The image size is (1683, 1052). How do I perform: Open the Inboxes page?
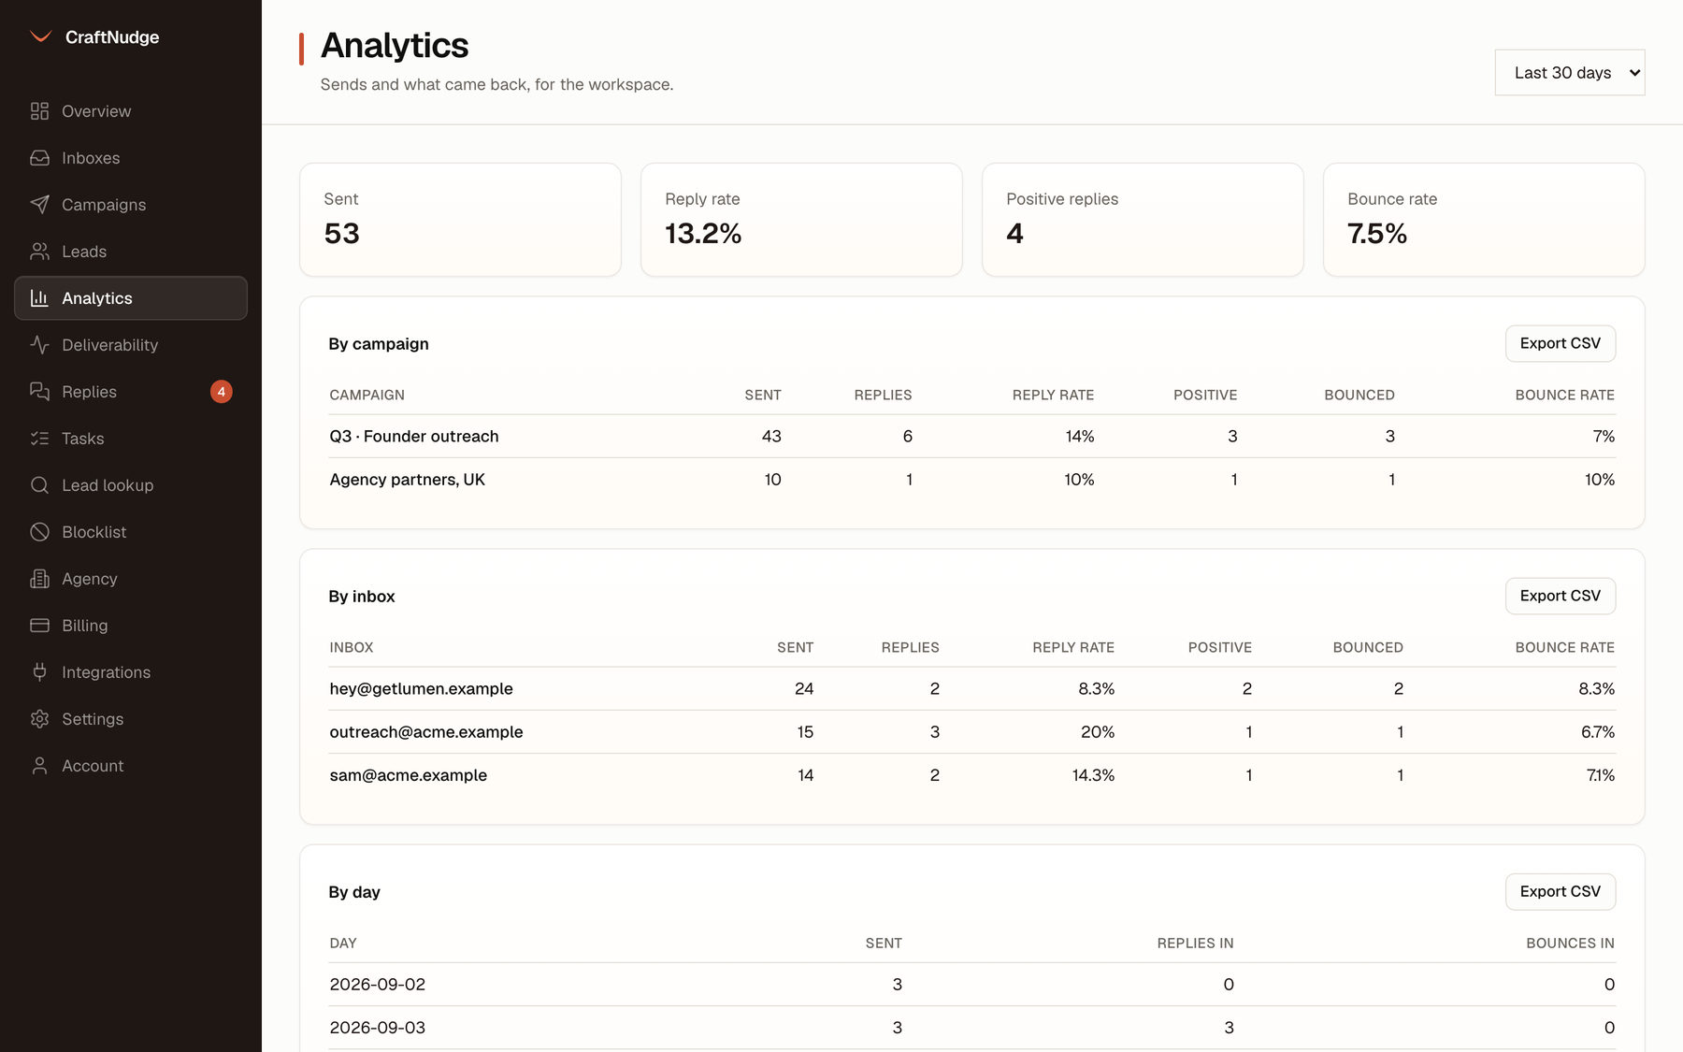point(131,158)
